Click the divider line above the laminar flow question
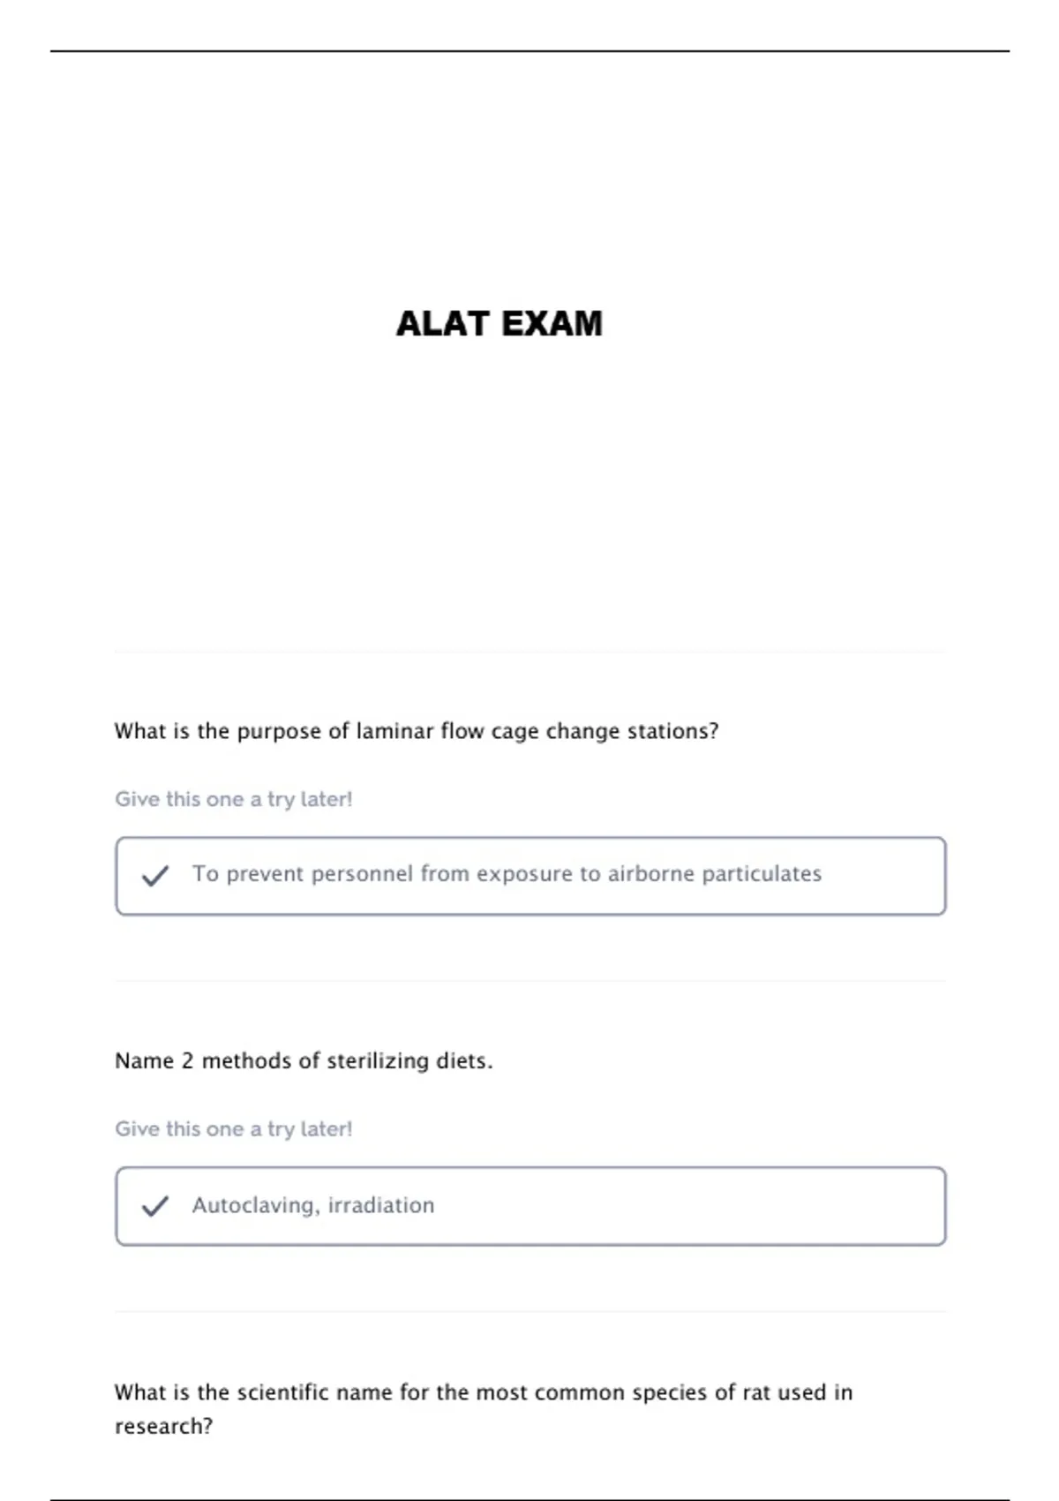 click(529, 652)
